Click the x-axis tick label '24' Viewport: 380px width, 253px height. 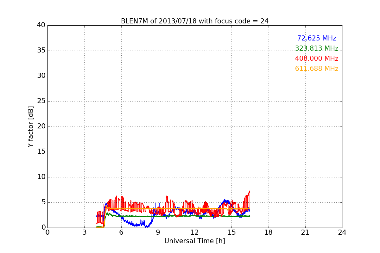[x=342, y=232]
